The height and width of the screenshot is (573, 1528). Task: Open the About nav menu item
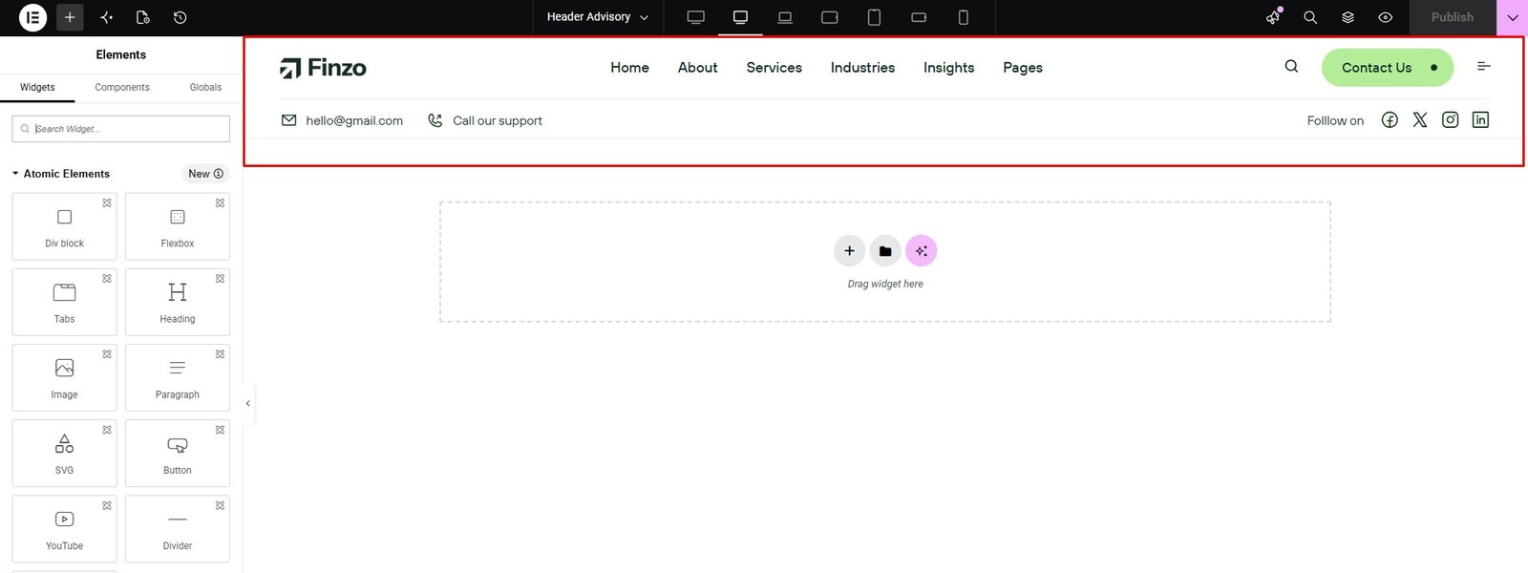click(697, 68)
